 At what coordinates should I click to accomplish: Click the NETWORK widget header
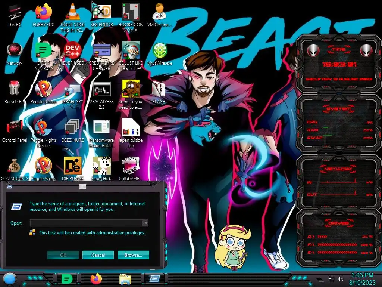coord(338,169)
